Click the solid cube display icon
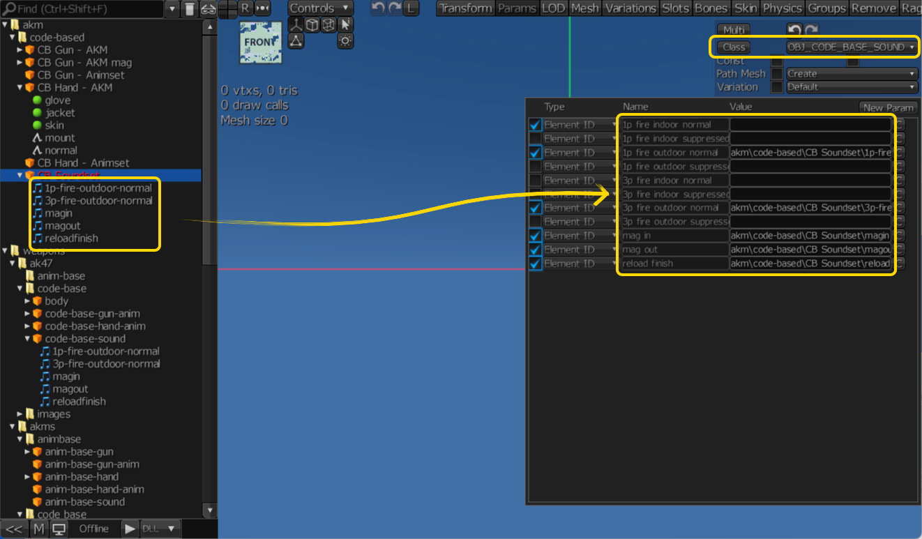The width and height of the screenshot is (922, 539). 312,25
